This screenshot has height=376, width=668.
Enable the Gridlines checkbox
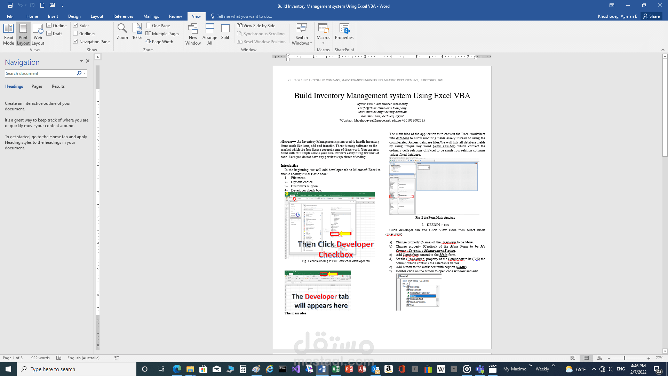pyautogui.click(x=75, y=33)
